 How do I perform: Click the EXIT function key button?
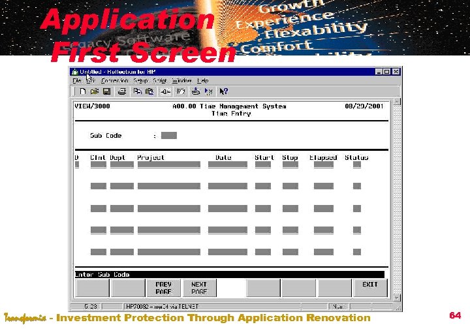coord(370,288)
